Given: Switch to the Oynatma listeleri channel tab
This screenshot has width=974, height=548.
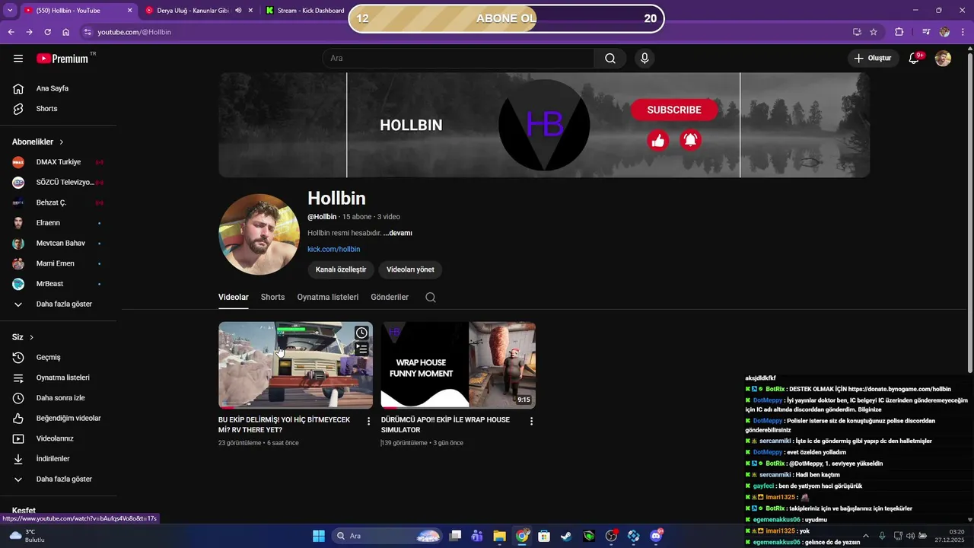Looking at the screenshot, I should coord(328,298).
